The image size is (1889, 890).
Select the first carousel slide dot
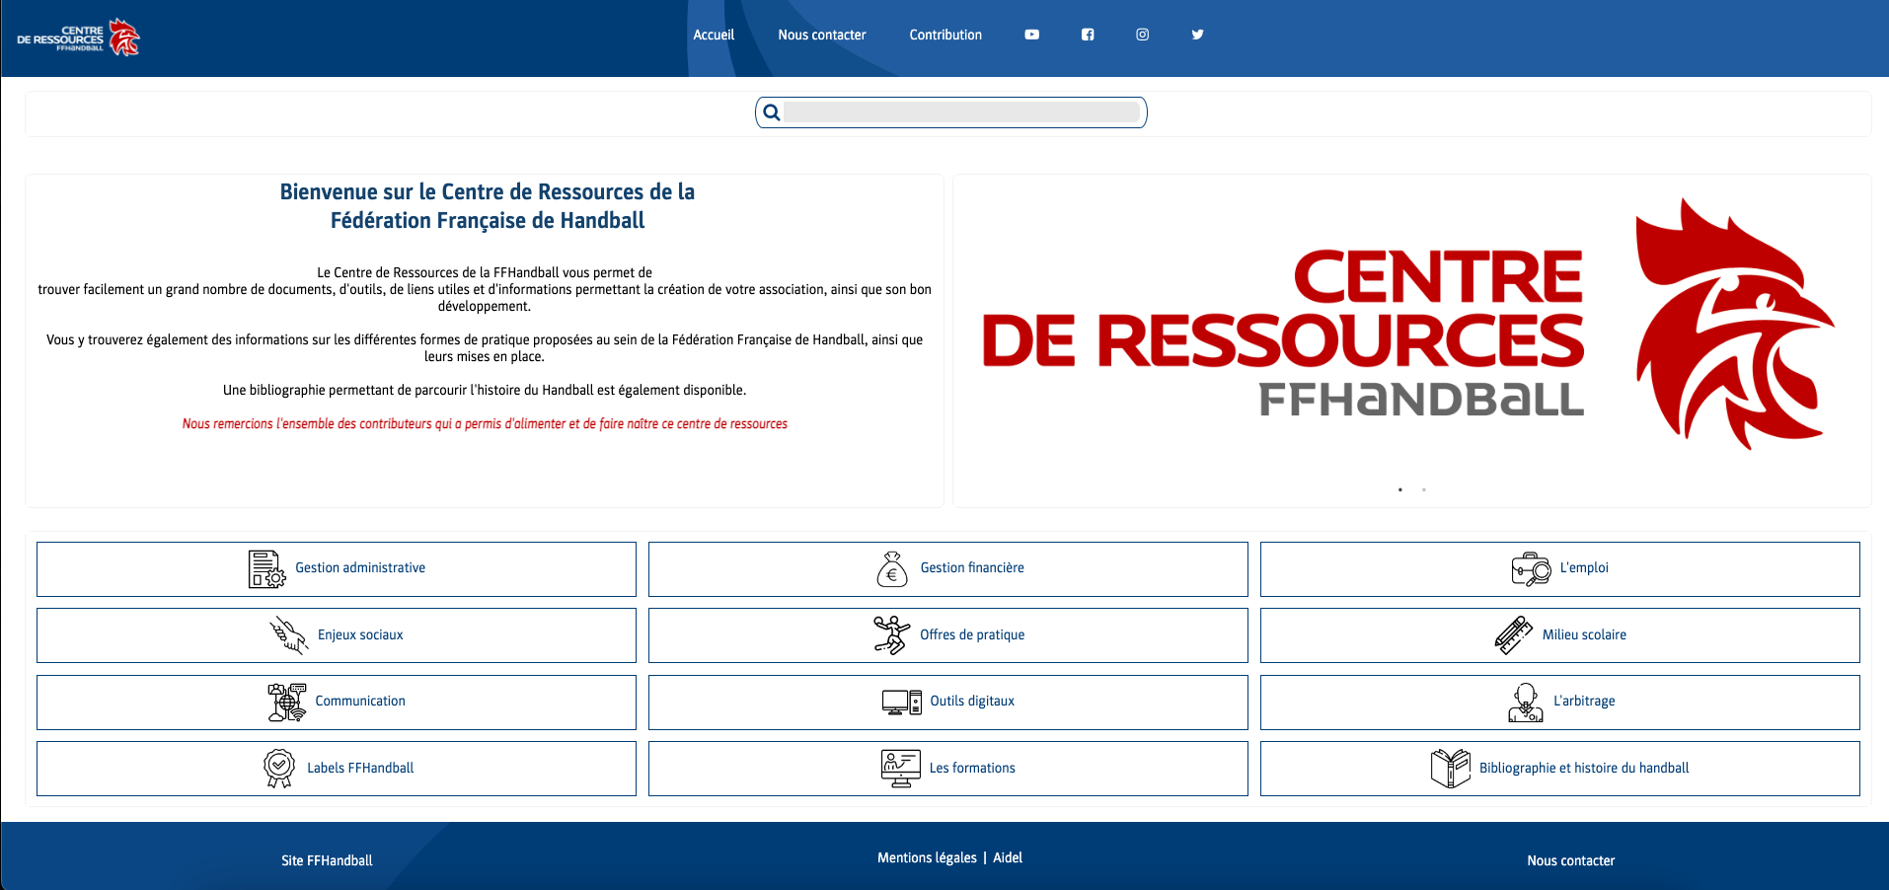pos(1400,489)
